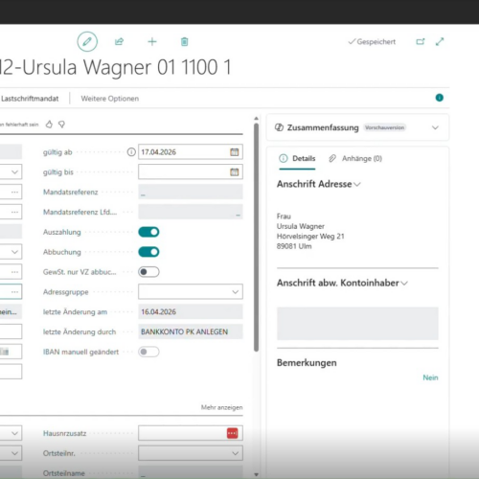This screenshot has width=479, height=479.
Task: Open record in new window icon
Action: (x=421, y=42)
